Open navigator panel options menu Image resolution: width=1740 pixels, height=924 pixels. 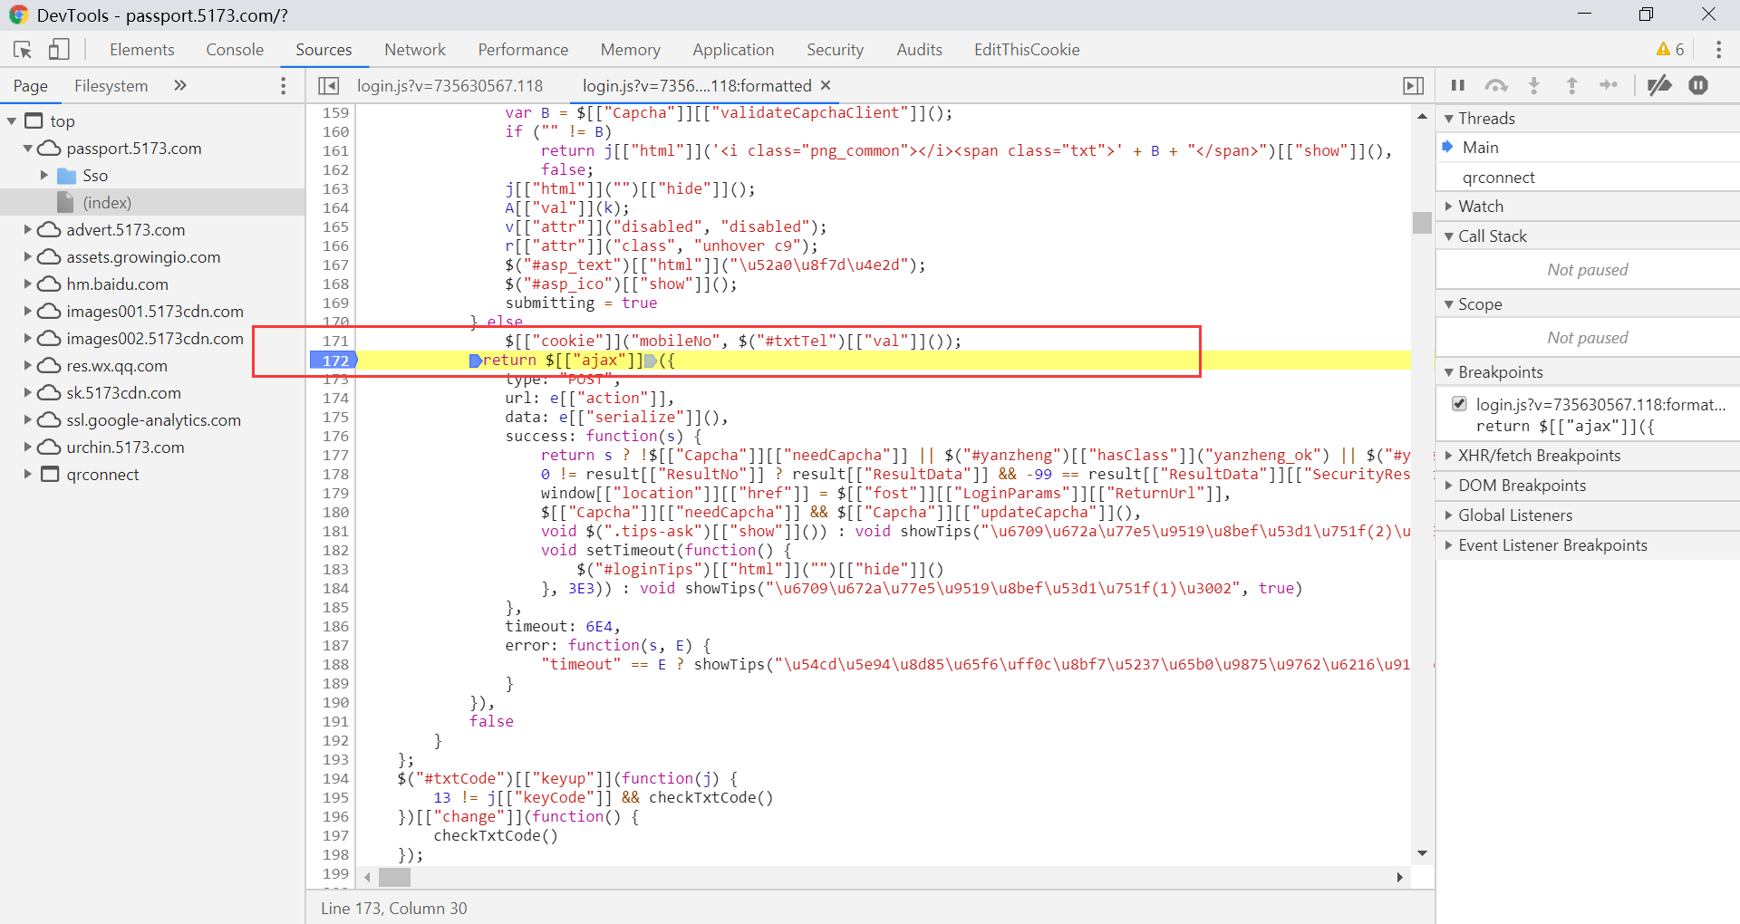(284, 85)
